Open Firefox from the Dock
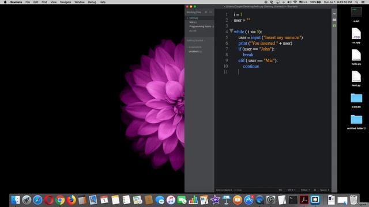Image resolution: width=369 pixels, height=207 pixels. coord(71,200)
